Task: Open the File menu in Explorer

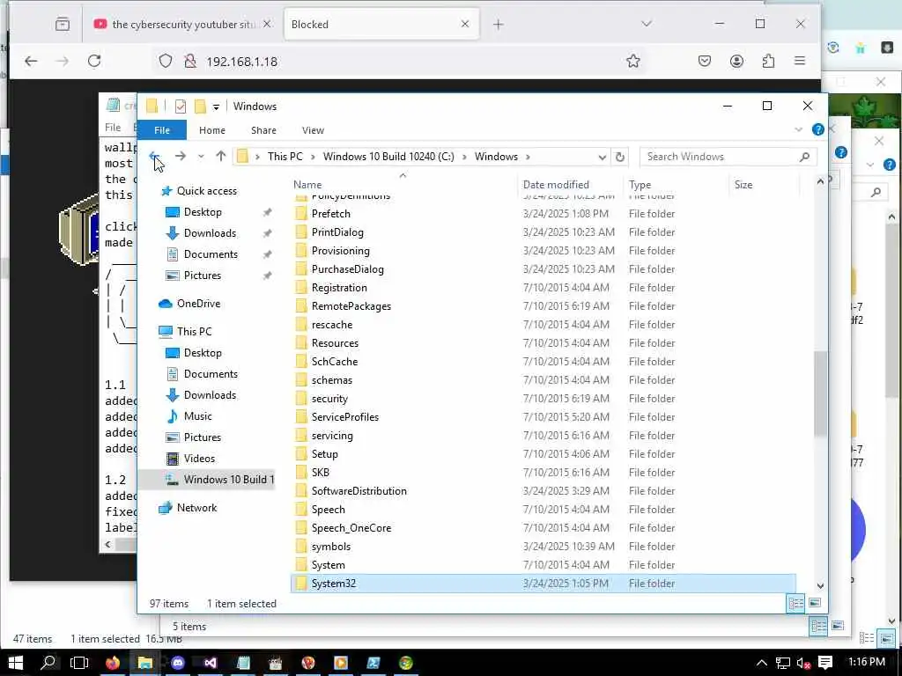Action: coord(162,130)
